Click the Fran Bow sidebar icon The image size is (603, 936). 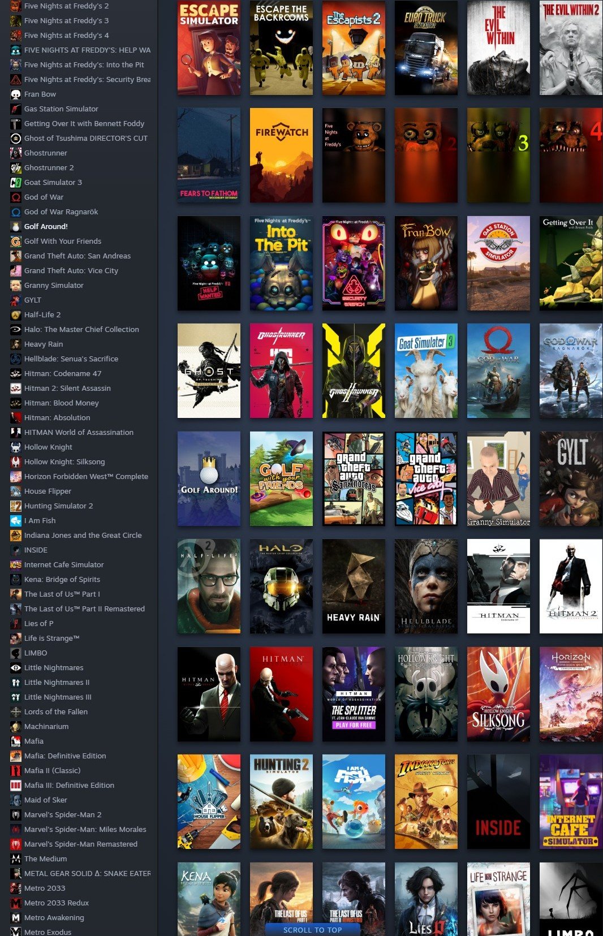click(16, 94)
